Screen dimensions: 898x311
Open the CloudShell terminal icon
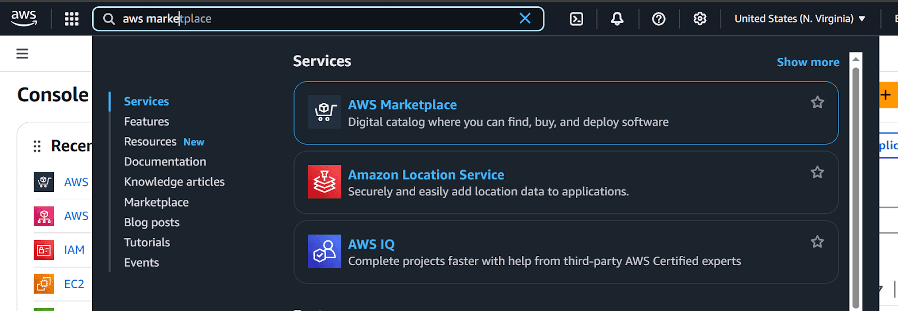pos(576,19)
